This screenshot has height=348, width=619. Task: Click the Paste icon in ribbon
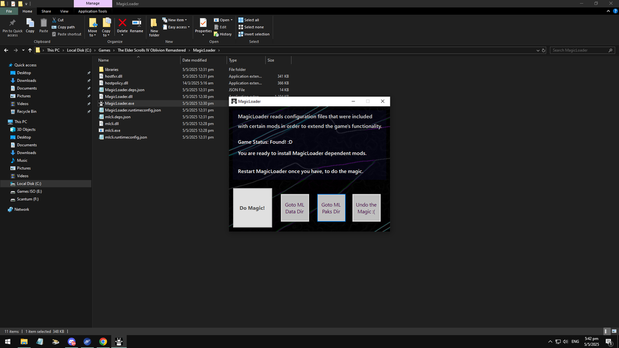coord(44,26)
